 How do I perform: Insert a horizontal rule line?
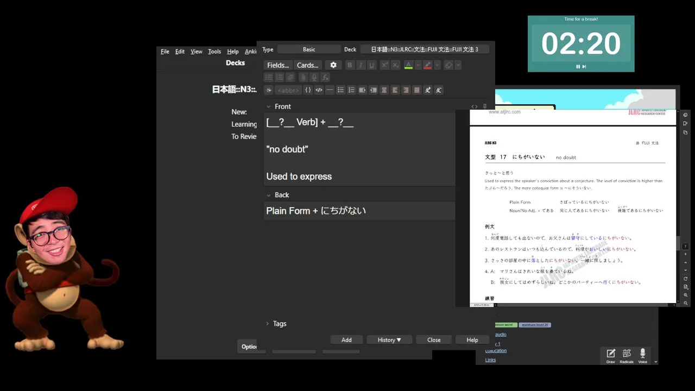tap(330, 90)
